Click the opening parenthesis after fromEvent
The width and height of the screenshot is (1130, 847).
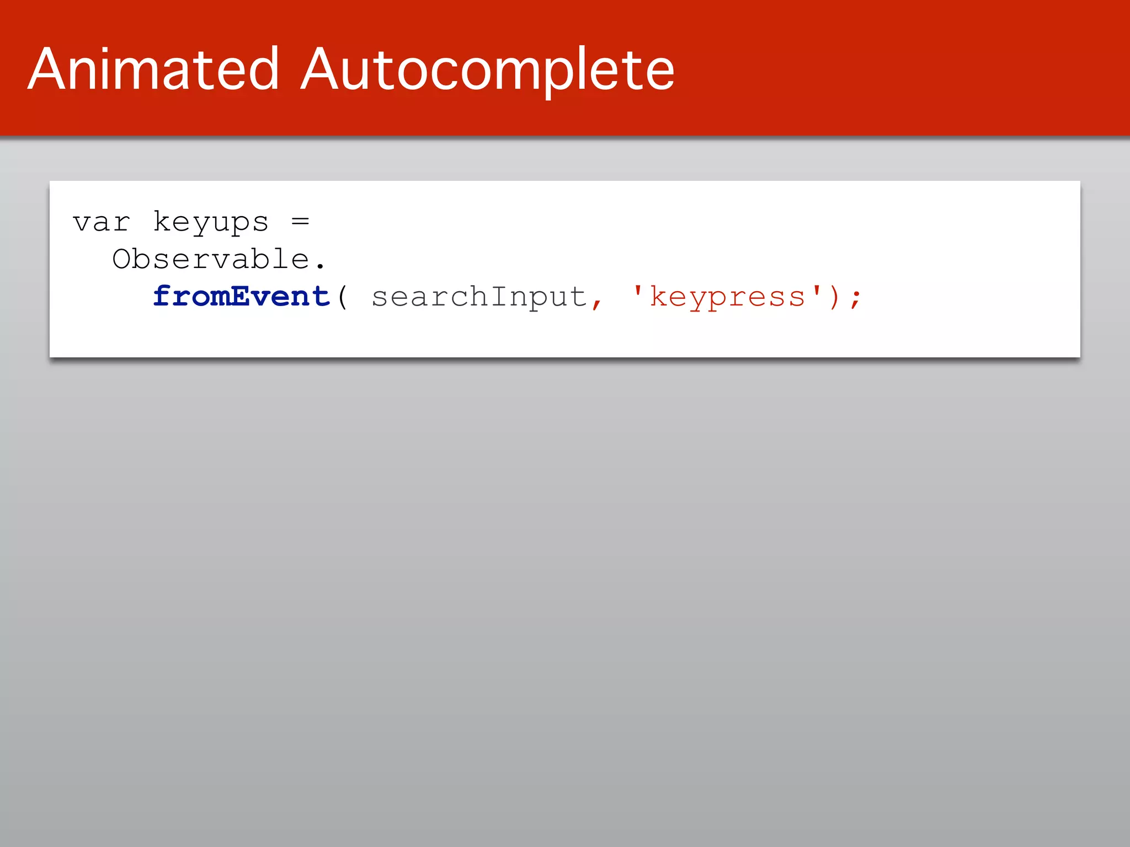[x=343, y=297]
